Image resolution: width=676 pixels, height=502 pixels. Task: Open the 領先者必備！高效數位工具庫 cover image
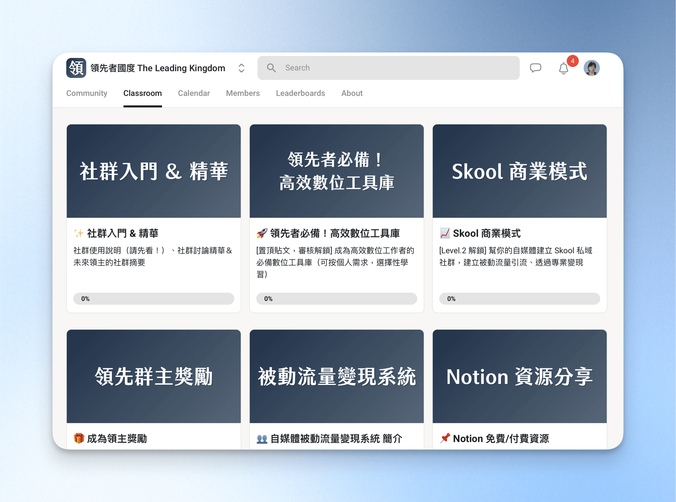tap(337, 171)
